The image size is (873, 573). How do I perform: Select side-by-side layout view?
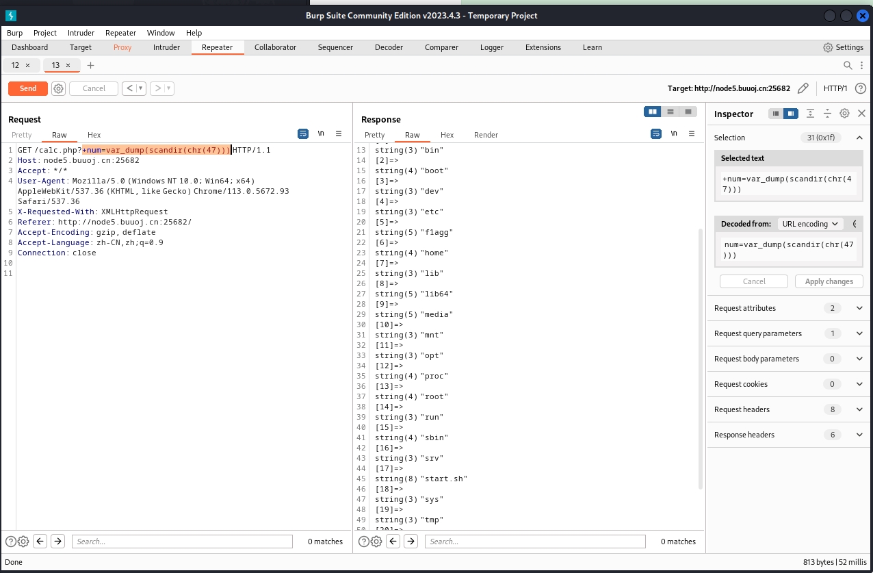(653, 112)
